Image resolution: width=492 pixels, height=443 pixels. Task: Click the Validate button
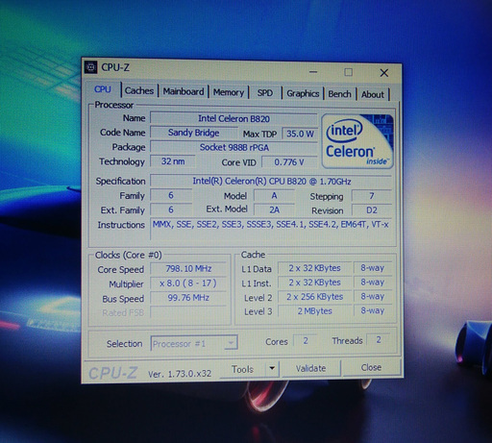310,368
